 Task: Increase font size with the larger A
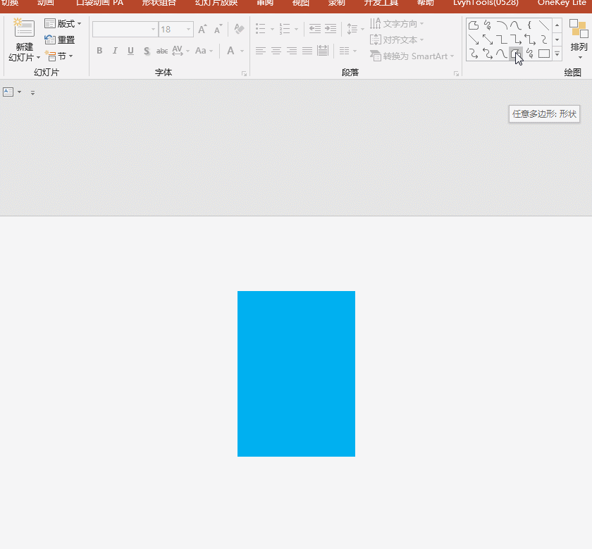pos(202,29)
